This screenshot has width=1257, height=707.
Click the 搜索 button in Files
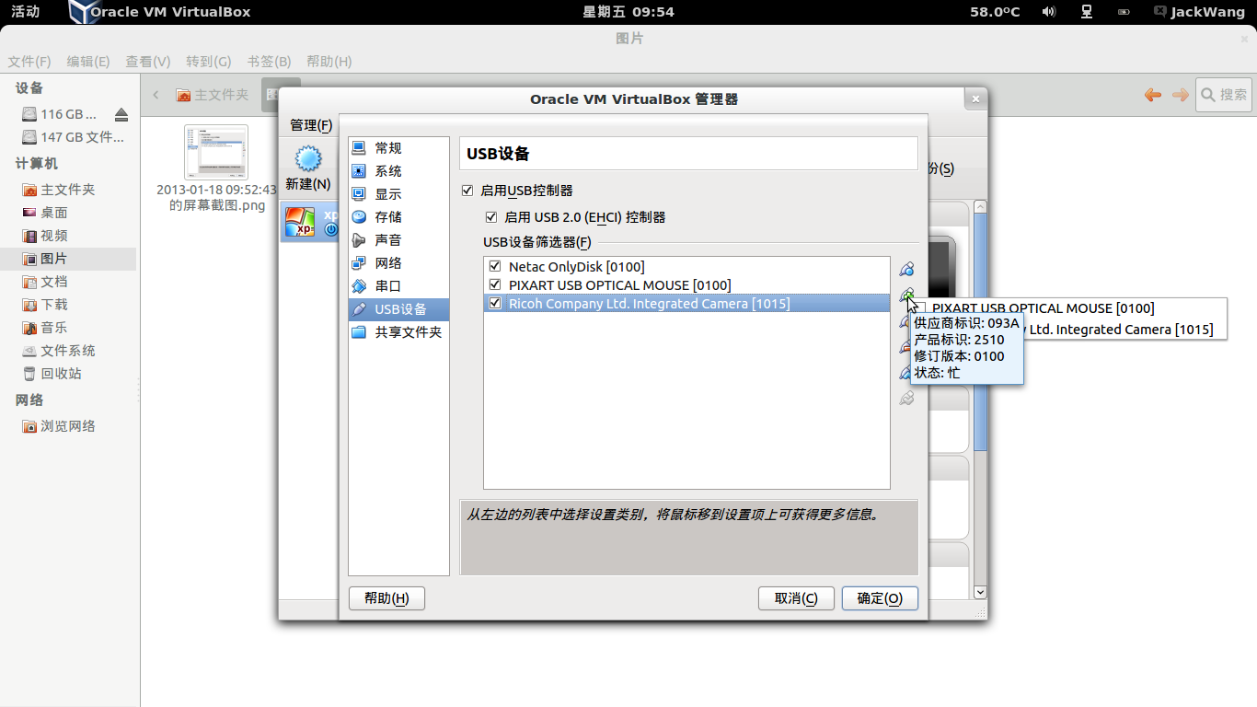click(1223, 95)
